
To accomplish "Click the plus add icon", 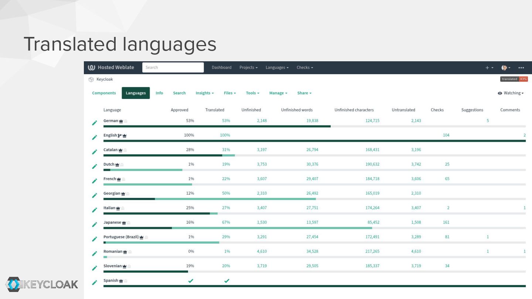I will tap(487, 68).
